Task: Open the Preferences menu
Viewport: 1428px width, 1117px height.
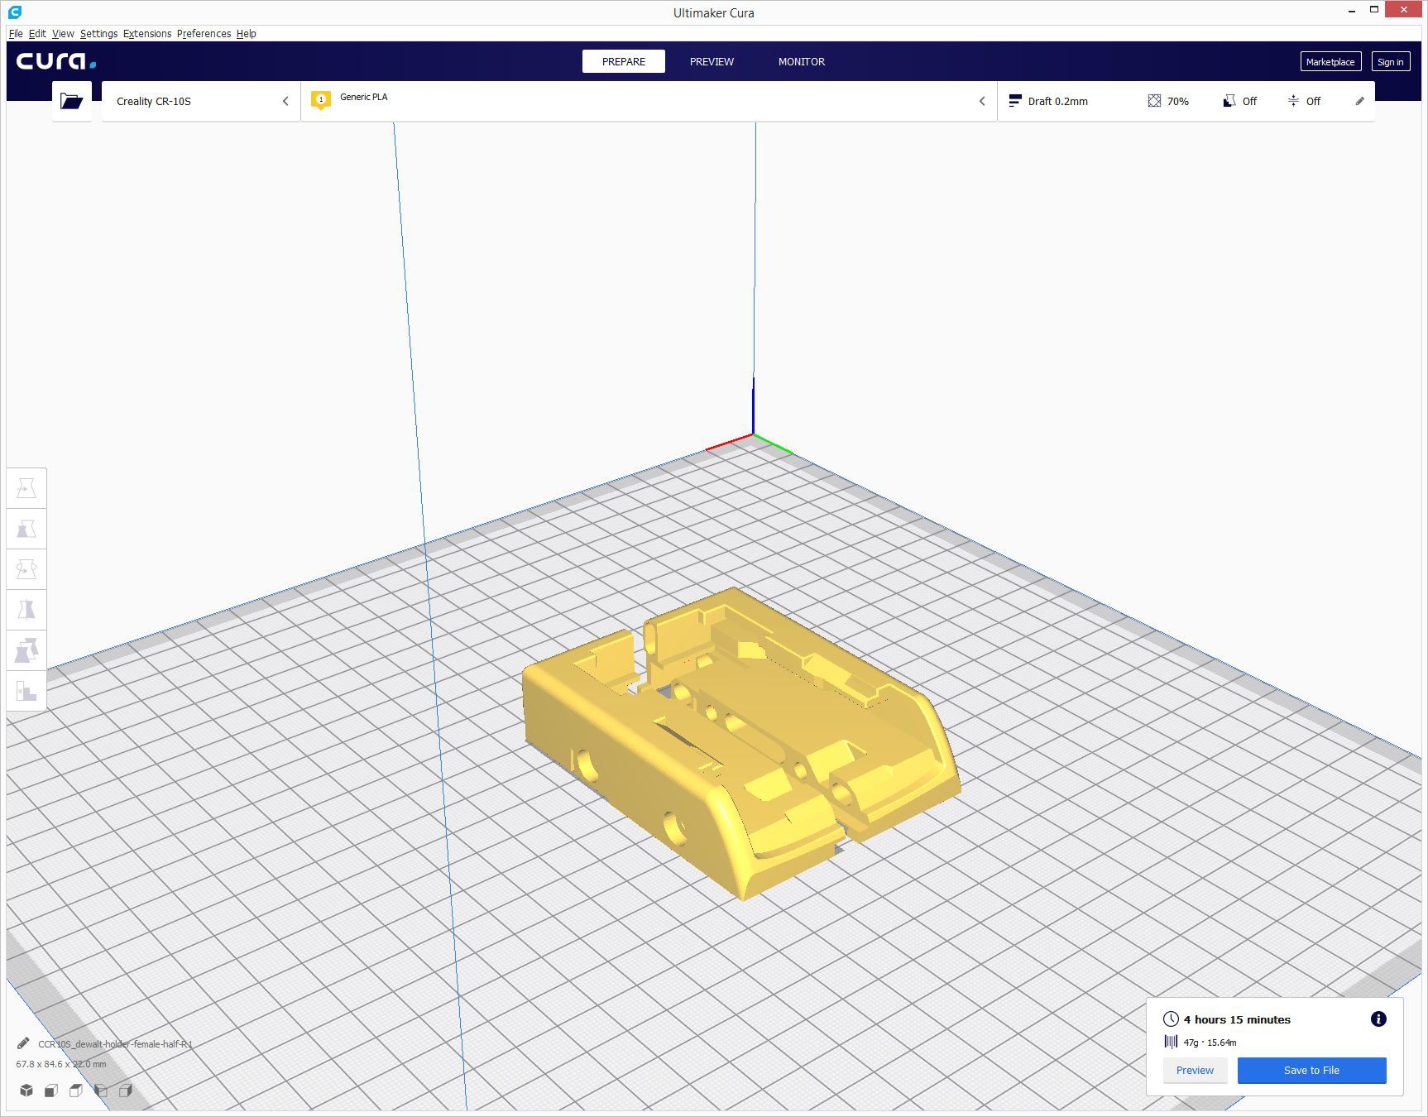Action: pyautogui.click(x=204, y=33)
